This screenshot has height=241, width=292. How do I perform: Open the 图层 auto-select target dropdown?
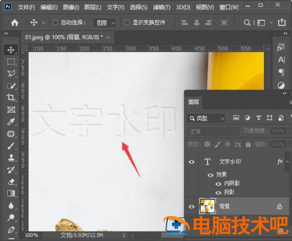105,23
